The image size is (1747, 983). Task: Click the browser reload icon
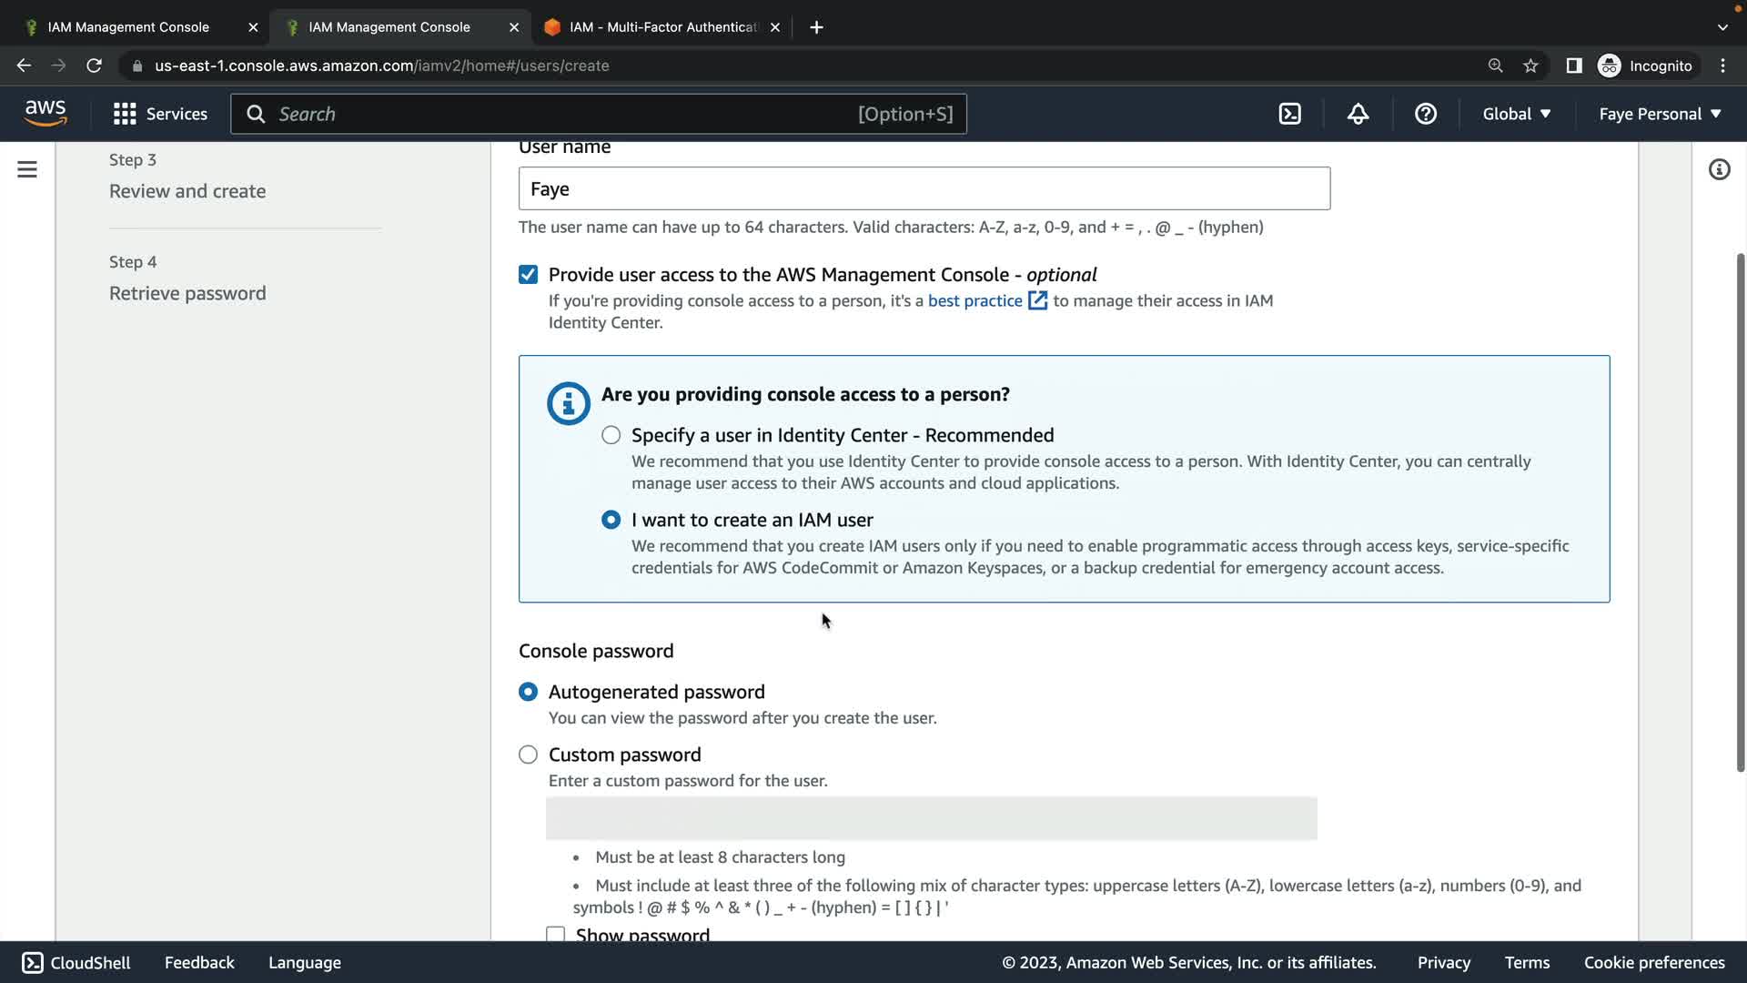click(x=94, y=66)
